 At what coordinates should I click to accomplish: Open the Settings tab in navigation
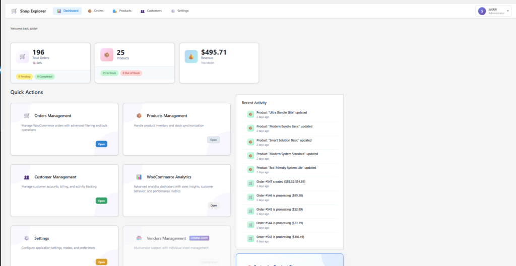(x=180, y=11)
